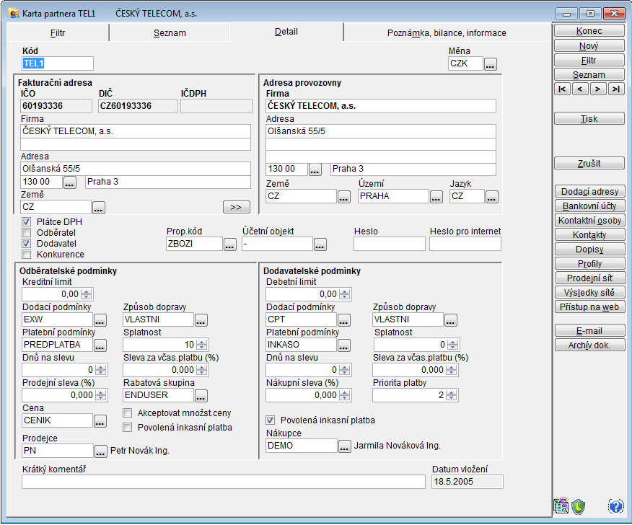632x525 pixels.
Task: Open Dodací adresy
Action: click(x=590, y=192)
